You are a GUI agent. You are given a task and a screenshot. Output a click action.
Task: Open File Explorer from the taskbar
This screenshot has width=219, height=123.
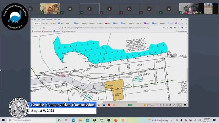pyautogui.click(x=80, y=120)
